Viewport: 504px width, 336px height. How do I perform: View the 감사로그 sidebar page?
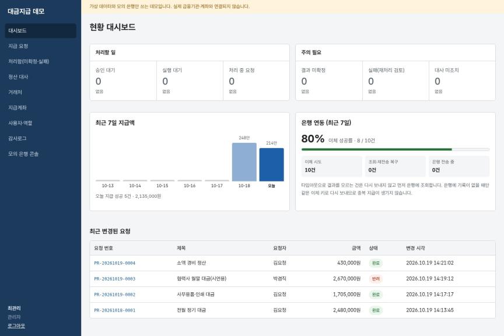point(40,138)
